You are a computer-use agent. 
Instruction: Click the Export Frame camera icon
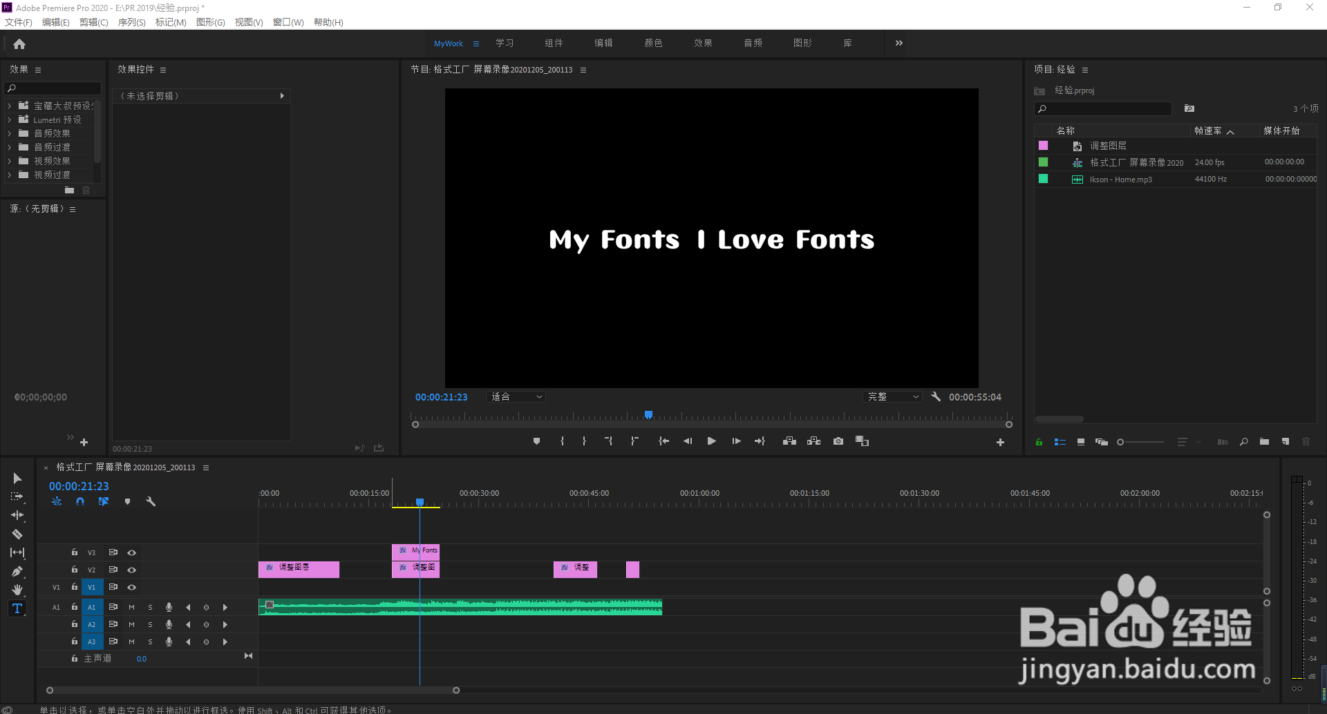pyautogui.click(x=838, y=441)
